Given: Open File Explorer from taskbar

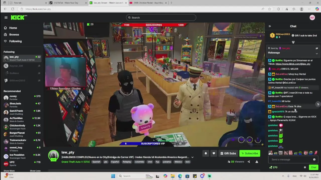Looking at the screenshot, I should pos(173,176).
